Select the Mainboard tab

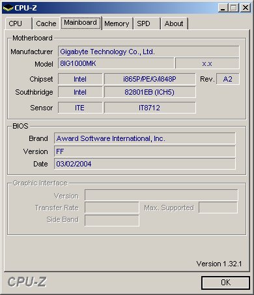coord(81,23)
